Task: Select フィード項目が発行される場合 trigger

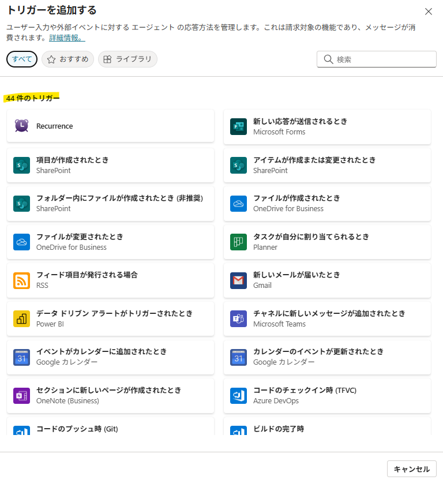Action: 110,280
